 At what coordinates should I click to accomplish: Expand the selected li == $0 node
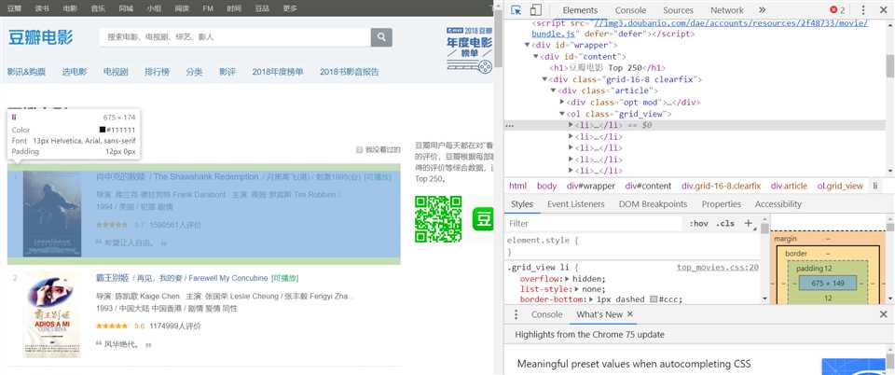pyautogui.click(x=571, y=125)
